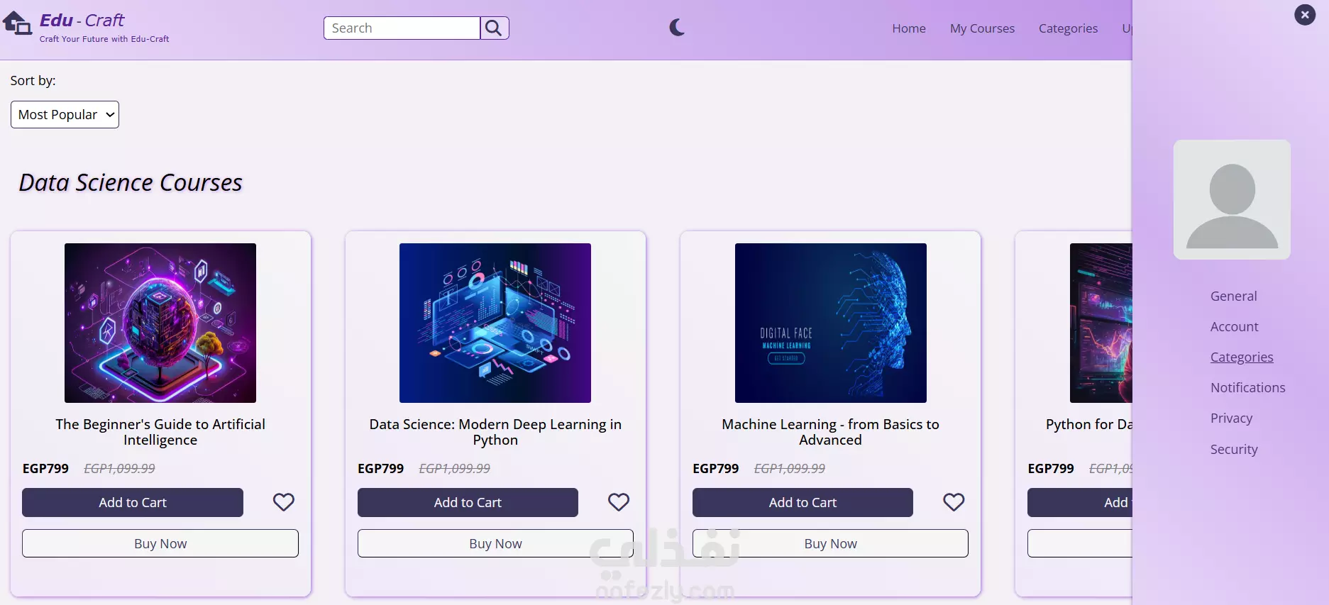Open the Digital Face Machine Learning thumbnail
The height and width of the screenshot is (605, 1329).
pos(831,323)
